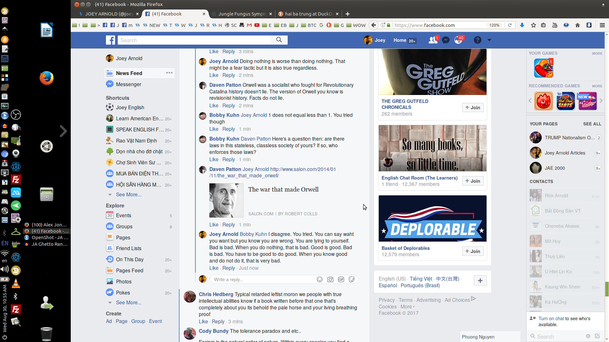Open chat settings gear icon
This screenshot has width=609, height=342.
coord(588,336)
